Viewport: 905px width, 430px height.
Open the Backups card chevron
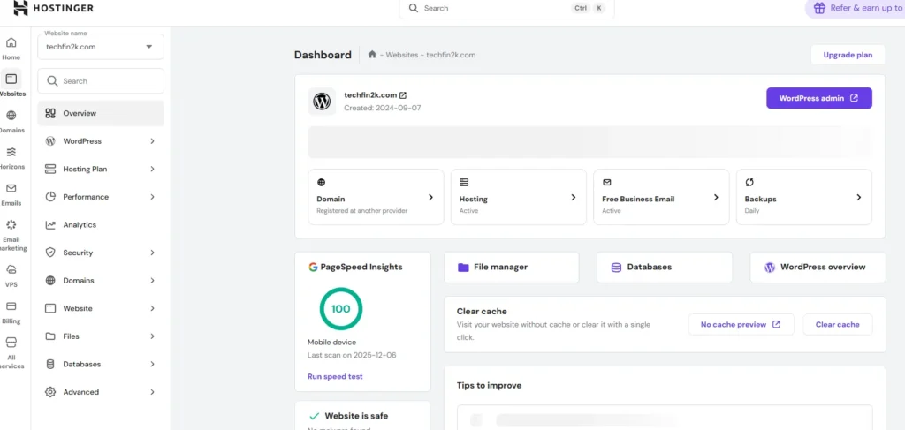pyautogui.click(x=858, y=197)
